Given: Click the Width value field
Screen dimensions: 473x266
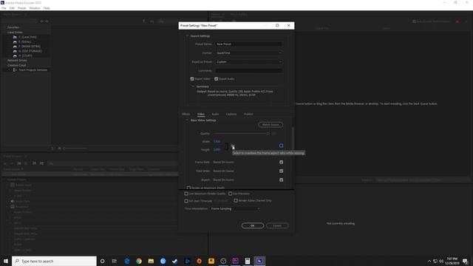Looking at the screenshot, I should pyautogui.click(x=217, y=141).
